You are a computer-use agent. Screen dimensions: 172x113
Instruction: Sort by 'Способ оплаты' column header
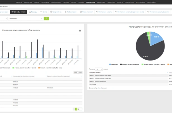(x=95, y=73)
